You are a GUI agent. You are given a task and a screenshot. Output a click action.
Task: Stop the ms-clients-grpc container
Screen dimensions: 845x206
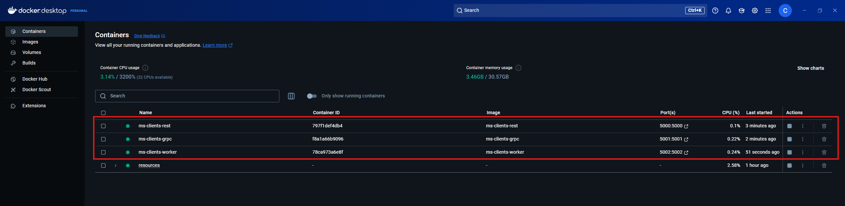[790, 139]
